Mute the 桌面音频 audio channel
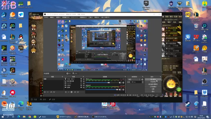The height and width of the screenshot is (119, 211). coord(120,90)
